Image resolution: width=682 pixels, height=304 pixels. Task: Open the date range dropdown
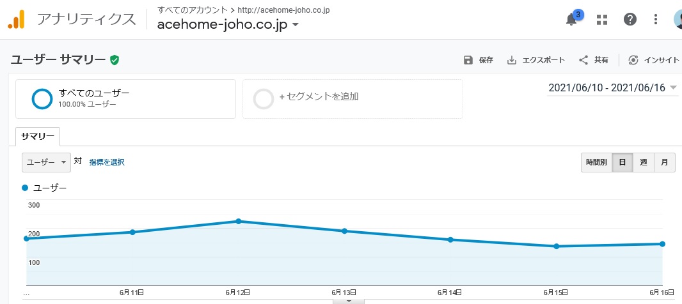(x=612, y=87)
